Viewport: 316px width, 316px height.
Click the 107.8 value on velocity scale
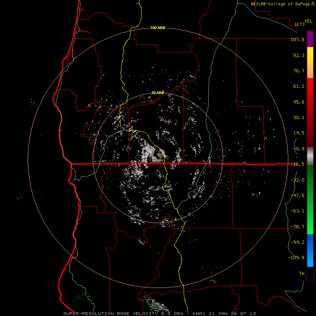tap(297, 39)
